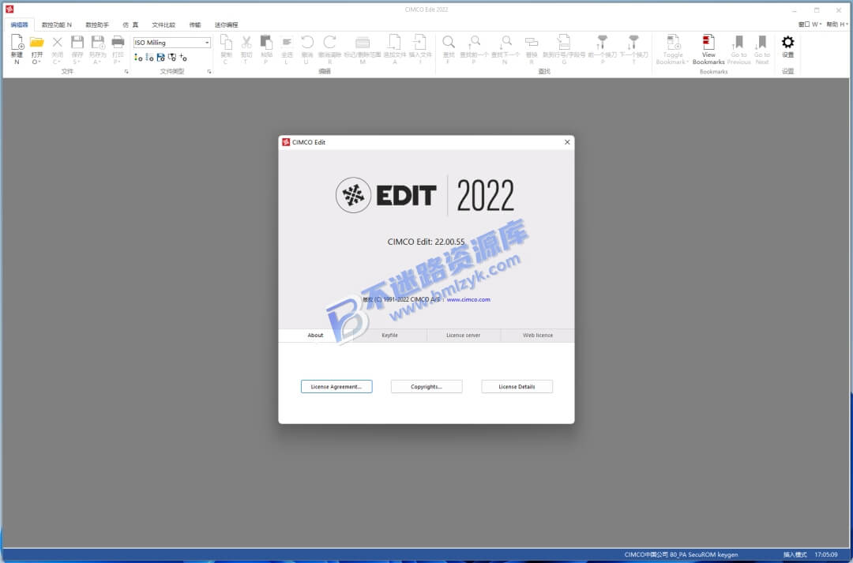Select the Web license tab
This screenshot has height=563, width=853.
(538, 335)
